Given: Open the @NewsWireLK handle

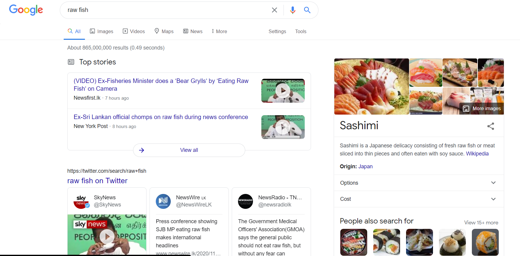Looking at the screenshot, I should pos(194,205).
